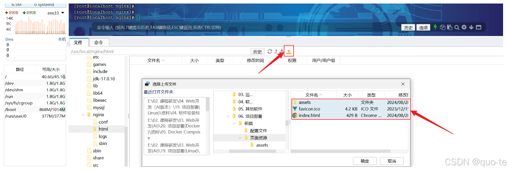Click the search magnifier icon in terminal toolbar
This screenshot has height=171, width=508.
[x=457, y=27]
